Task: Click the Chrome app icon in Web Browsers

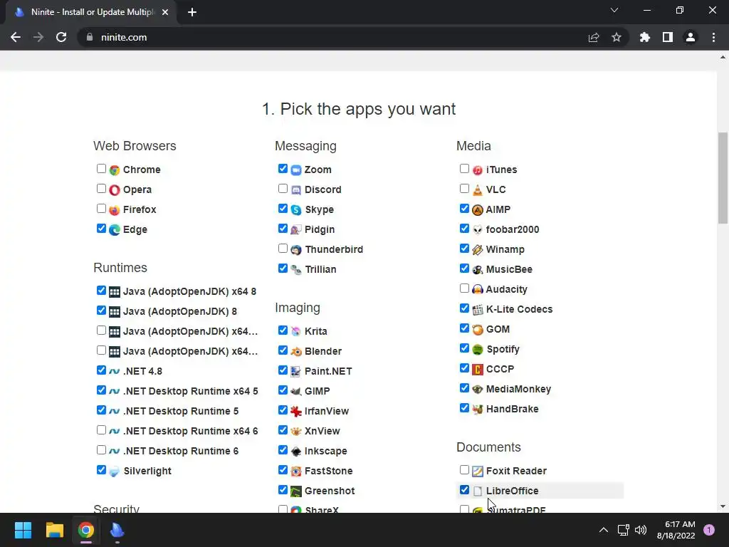Action: click(115, 170)
